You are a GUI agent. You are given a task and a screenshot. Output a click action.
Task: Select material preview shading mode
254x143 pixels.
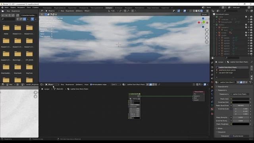tap(199, 11)
